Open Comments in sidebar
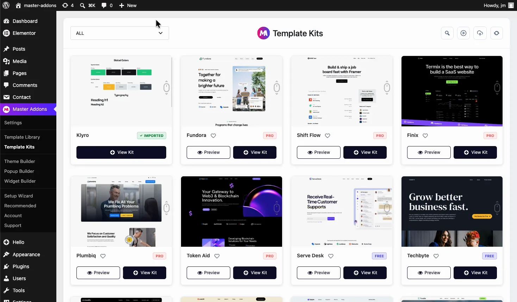 (28, 85)
